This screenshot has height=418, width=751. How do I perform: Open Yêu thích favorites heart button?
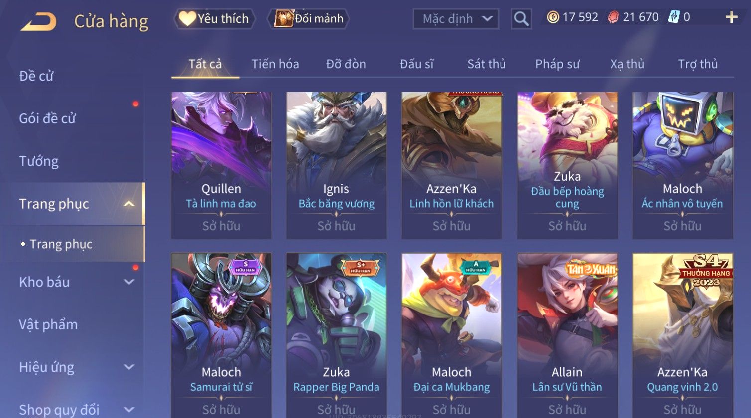215,19
